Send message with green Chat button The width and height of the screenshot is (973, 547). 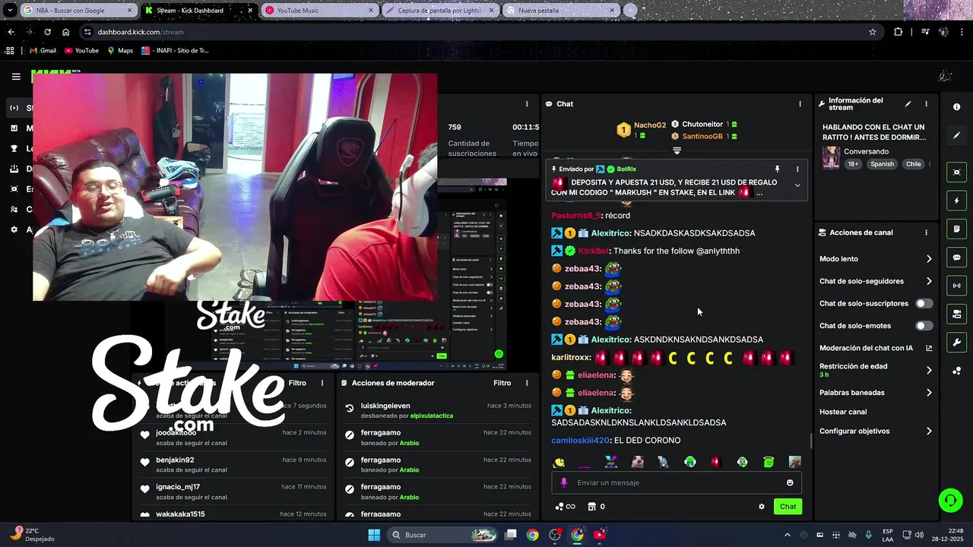point(788,507)
